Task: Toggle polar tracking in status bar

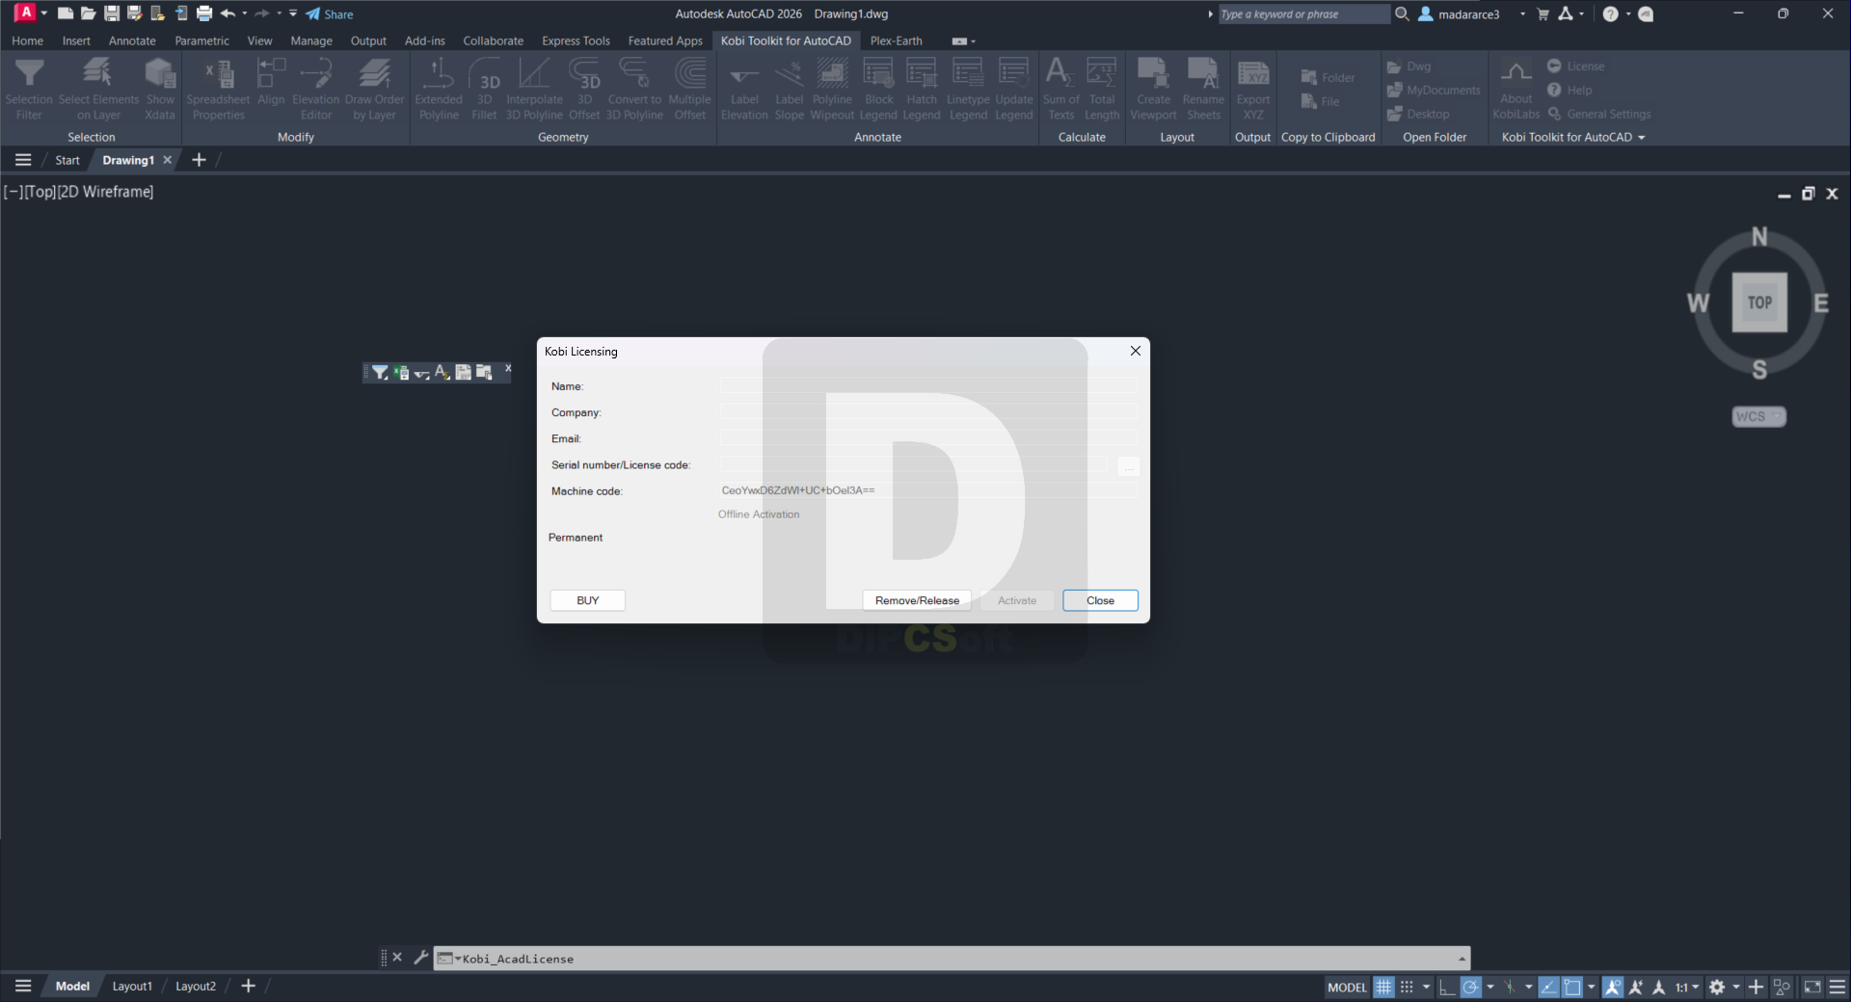Action: click(x=1470, y=987)
